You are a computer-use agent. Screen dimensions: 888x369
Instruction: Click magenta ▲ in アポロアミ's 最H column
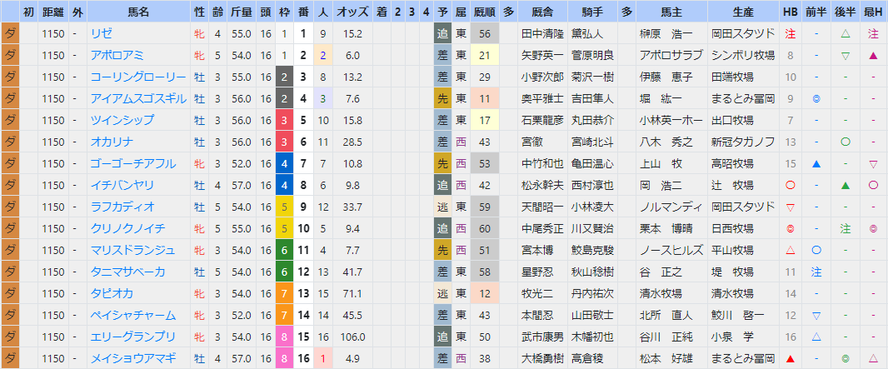873,56
